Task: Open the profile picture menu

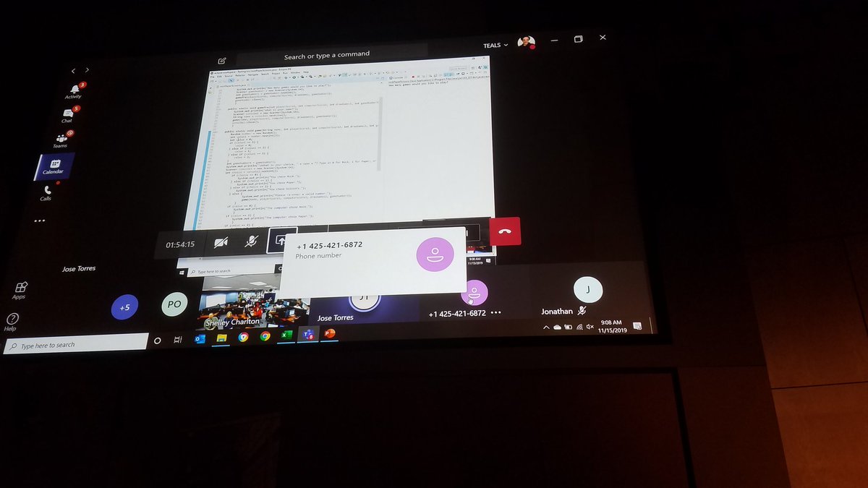Action: coord(527,43)
